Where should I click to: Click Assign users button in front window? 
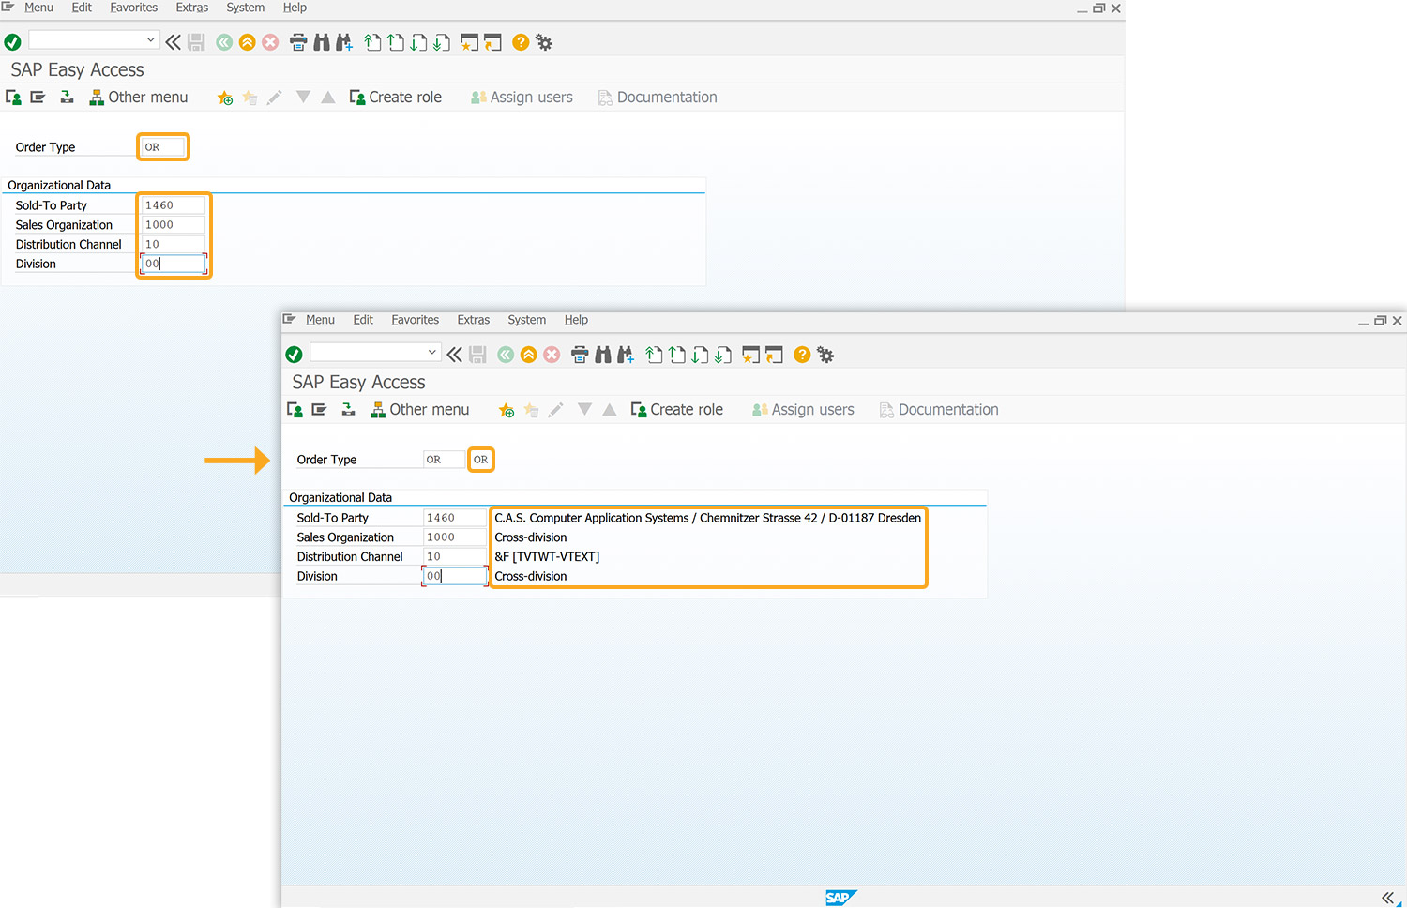point(804,410)
